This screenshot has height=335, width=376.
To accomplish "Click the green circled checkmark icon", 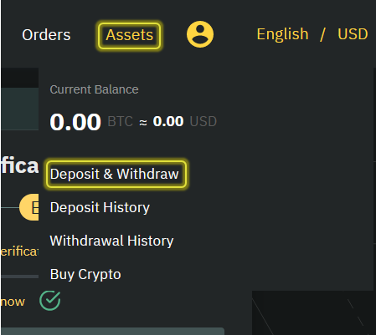I will pos(50,301).
